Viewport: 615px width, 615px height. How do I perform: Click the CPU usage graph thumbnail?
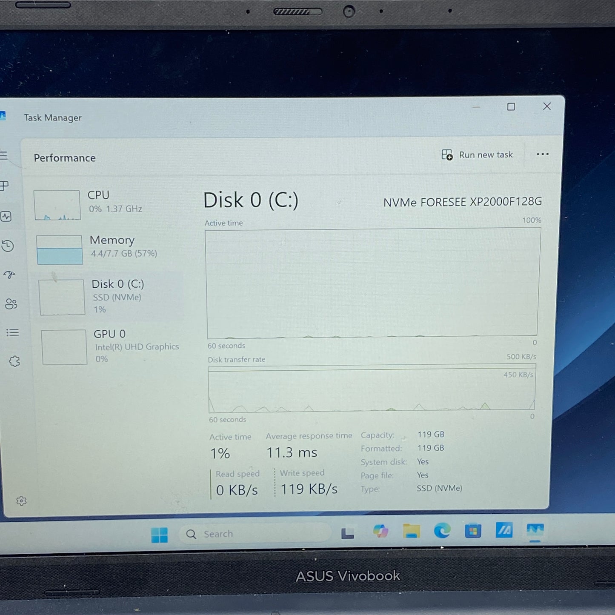point(57,205)
